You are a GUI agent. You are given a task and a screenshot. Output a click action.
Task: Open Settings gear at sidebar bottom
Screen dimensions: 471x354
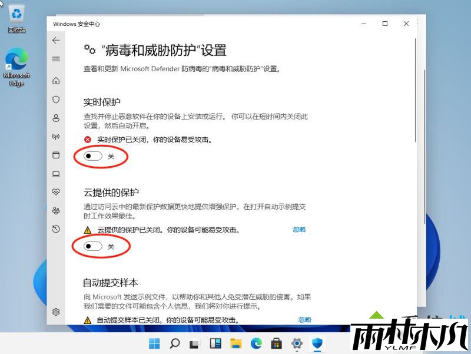56,312
